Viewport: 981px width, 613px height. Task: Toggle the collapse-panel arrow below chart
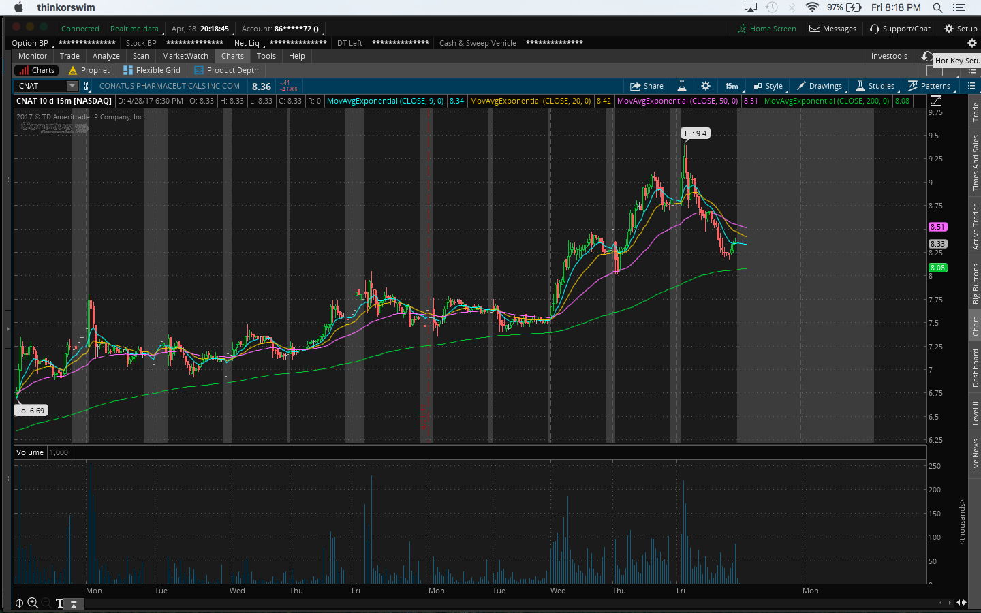74,603
